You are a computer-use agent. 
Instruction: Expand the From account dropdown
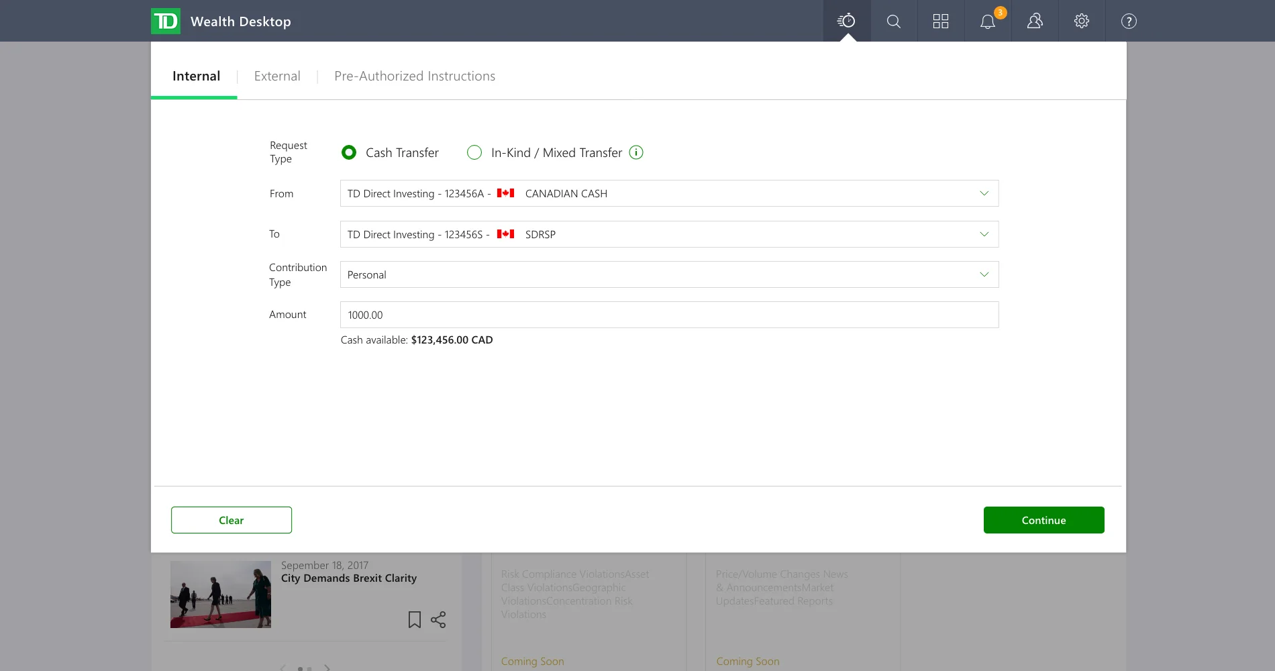pyautogui.click(x=669, y=193)
